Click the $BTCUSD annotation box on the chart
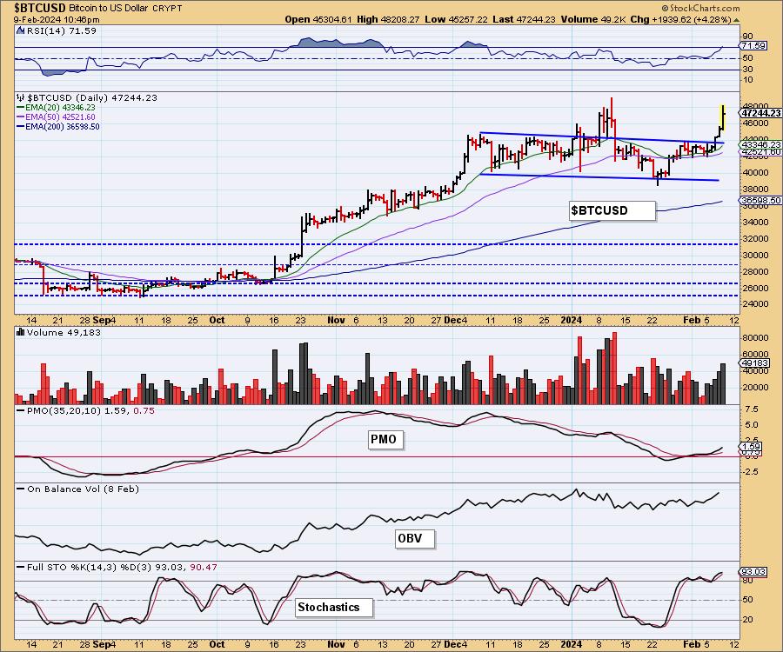Viewport: 783px width, 652px height. 612,210
